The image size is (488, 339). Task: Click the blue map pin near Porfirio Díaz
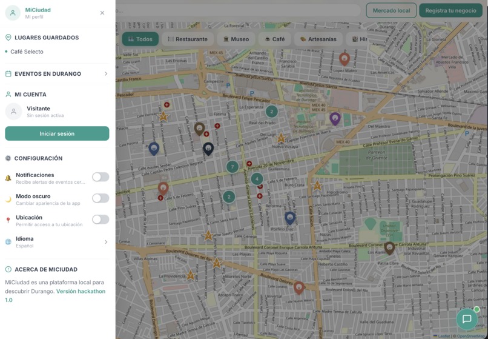point(290,218)
